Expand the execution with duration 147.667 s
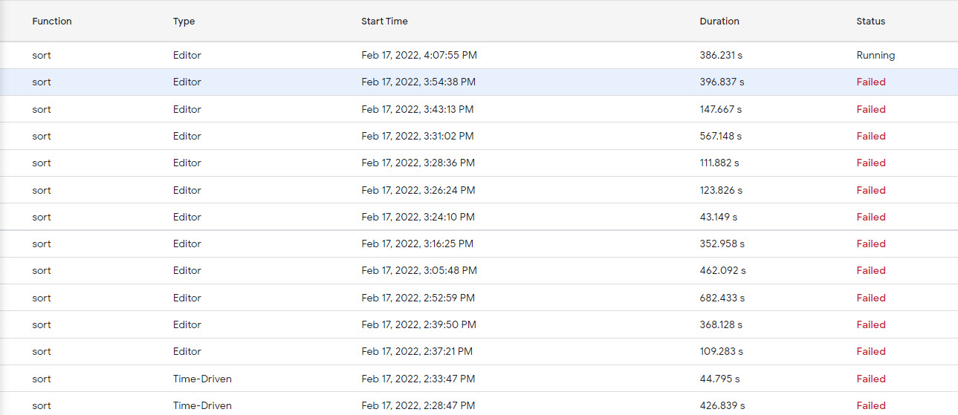 (x=479, y=109)
